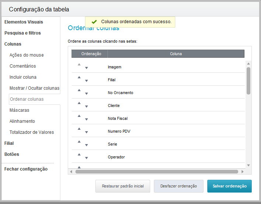Move No Orcamento column down
The height and width of the screenshot is (204, 261).
(87, 94)
